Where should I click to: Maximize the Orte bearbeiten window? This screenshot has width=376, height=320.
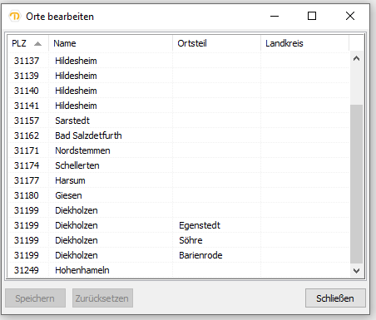pos(312,16)
